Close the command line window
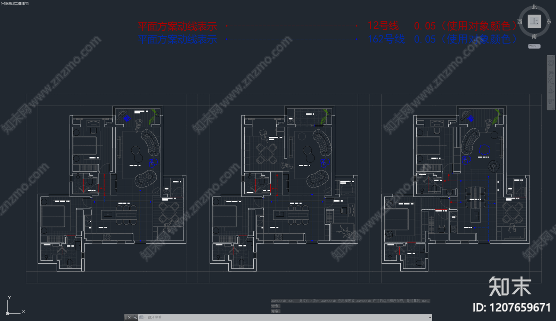556x321 pixels. [129, 317]
